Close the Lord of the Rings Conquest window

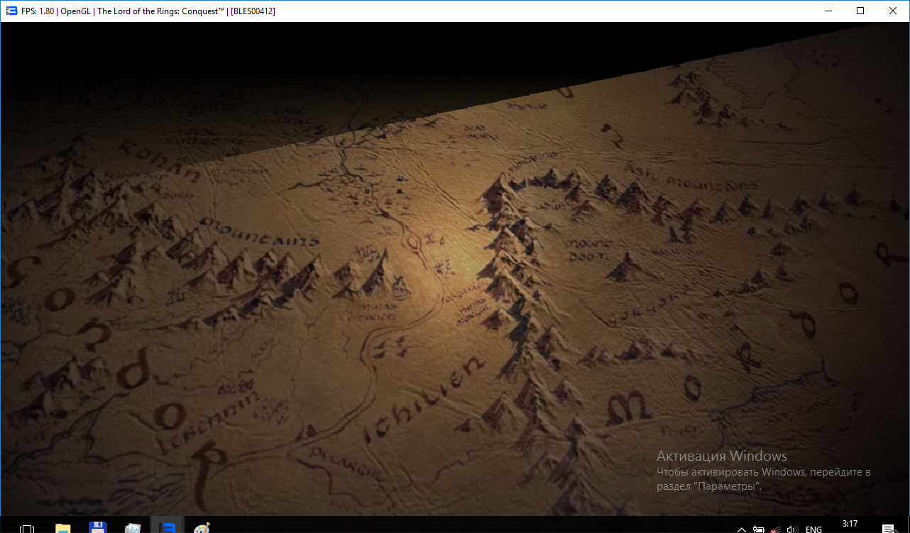[x=893, y=11]
